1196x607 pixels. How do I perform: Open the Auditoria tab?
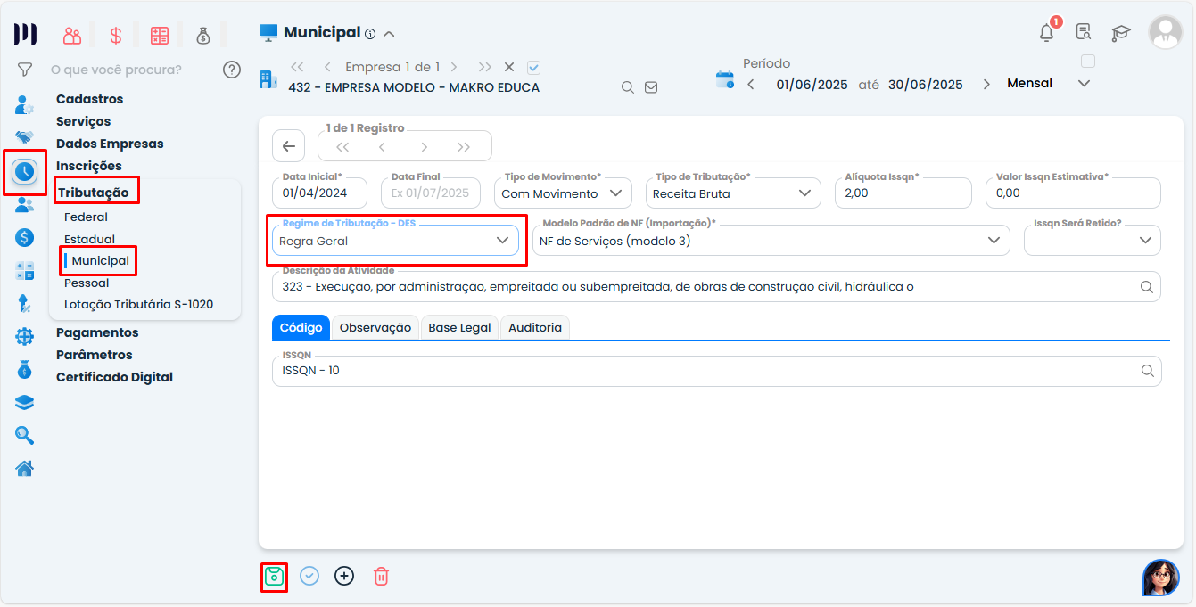535,327
